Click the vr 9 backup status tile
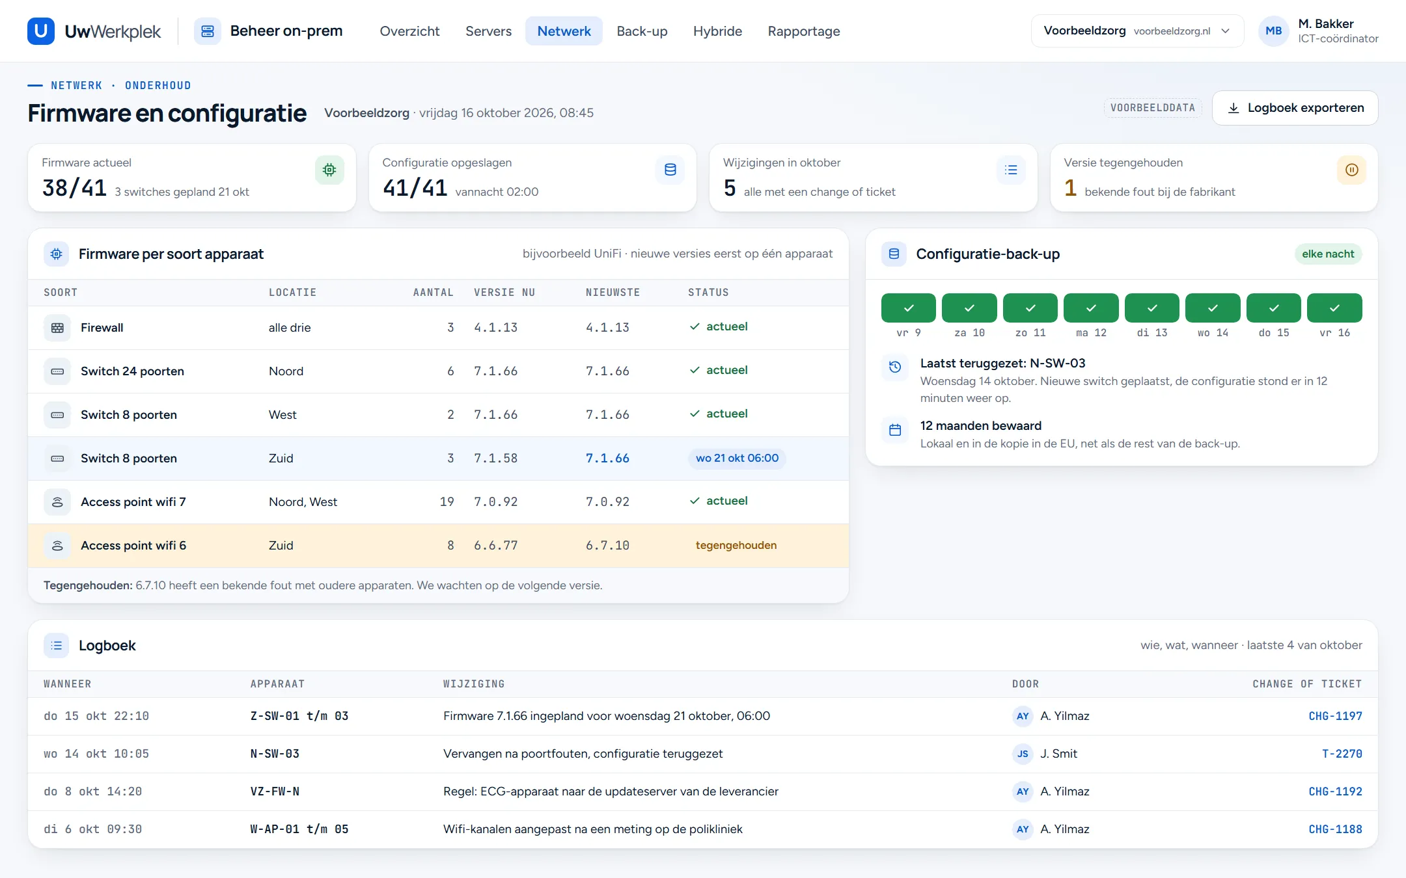This screenshot has height=878, width=1406. (x=909, y=308)
